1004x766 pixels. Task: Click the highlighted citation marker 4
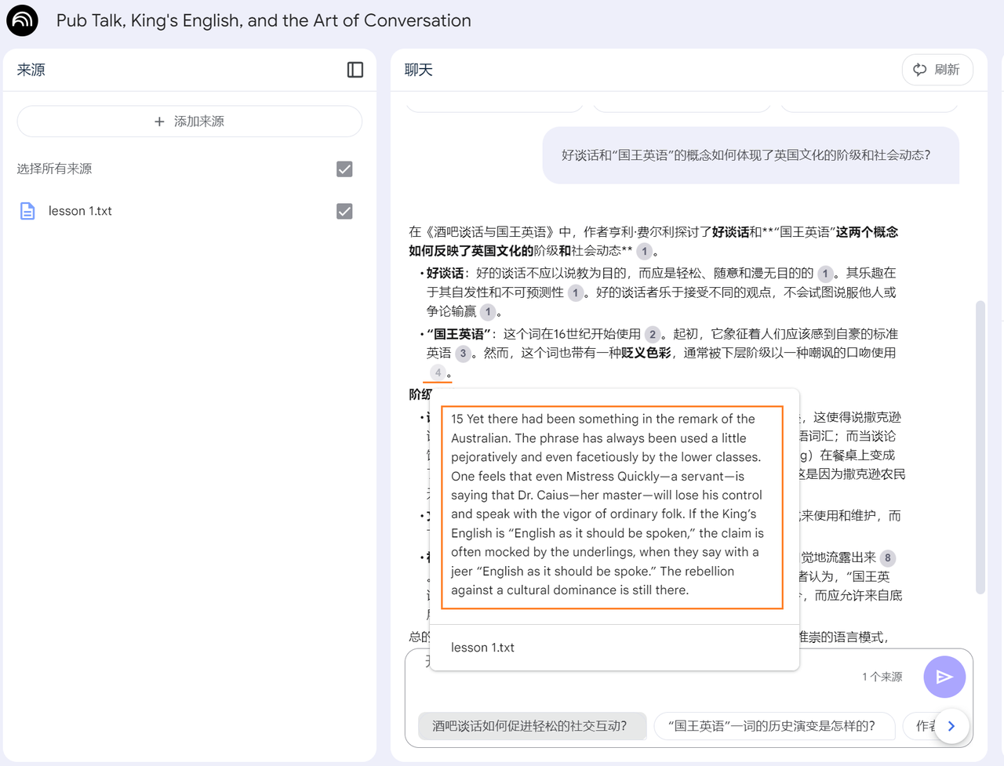pyautogui.click(x=438, y=372)
